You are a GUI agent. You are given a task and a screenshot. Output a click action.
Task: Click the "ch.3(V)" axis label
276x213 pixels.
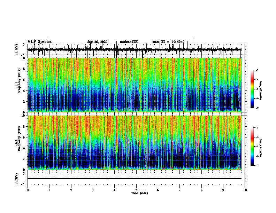(x=16, y=179)
